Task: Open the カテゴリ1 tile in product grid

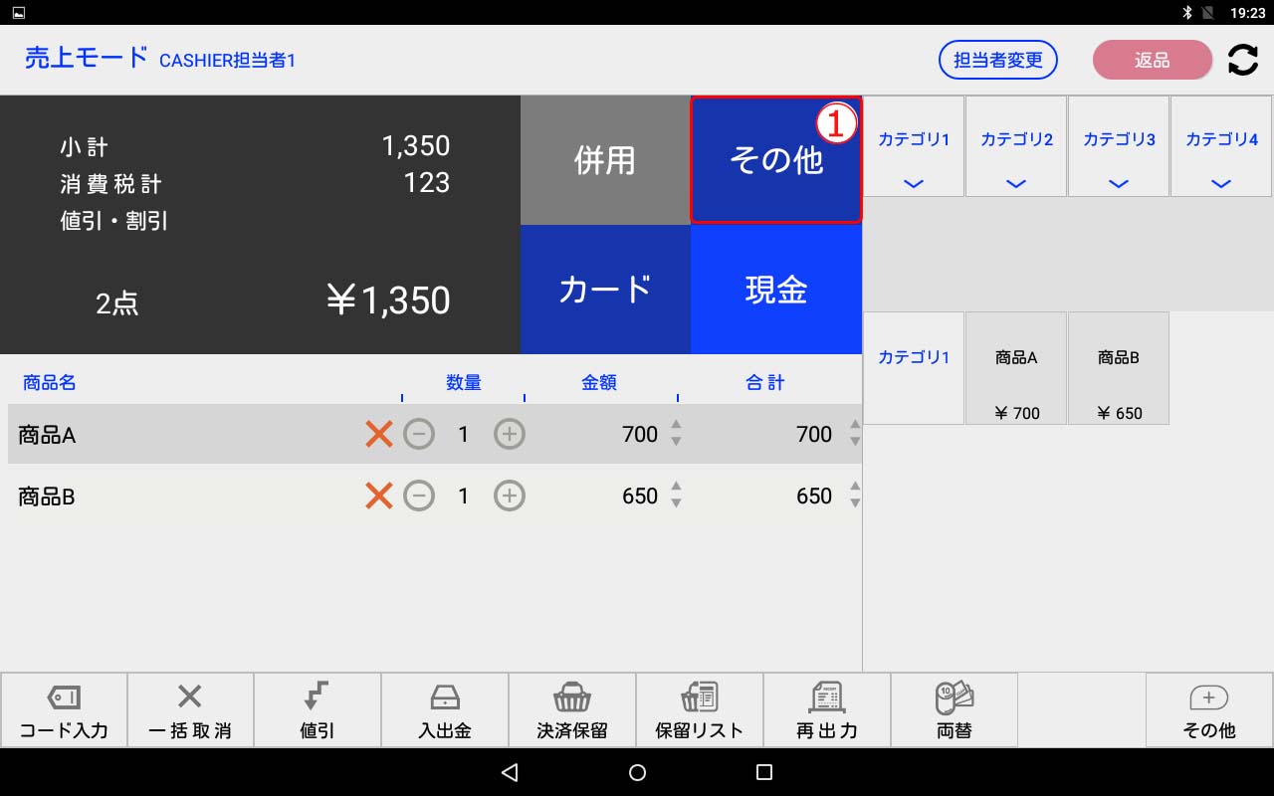Action: (x=914, y=368)
